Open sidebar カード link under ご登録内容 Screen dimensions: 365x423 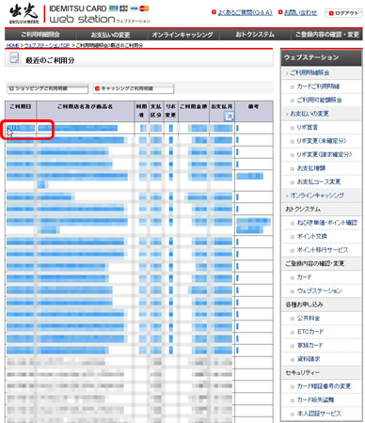304,277
